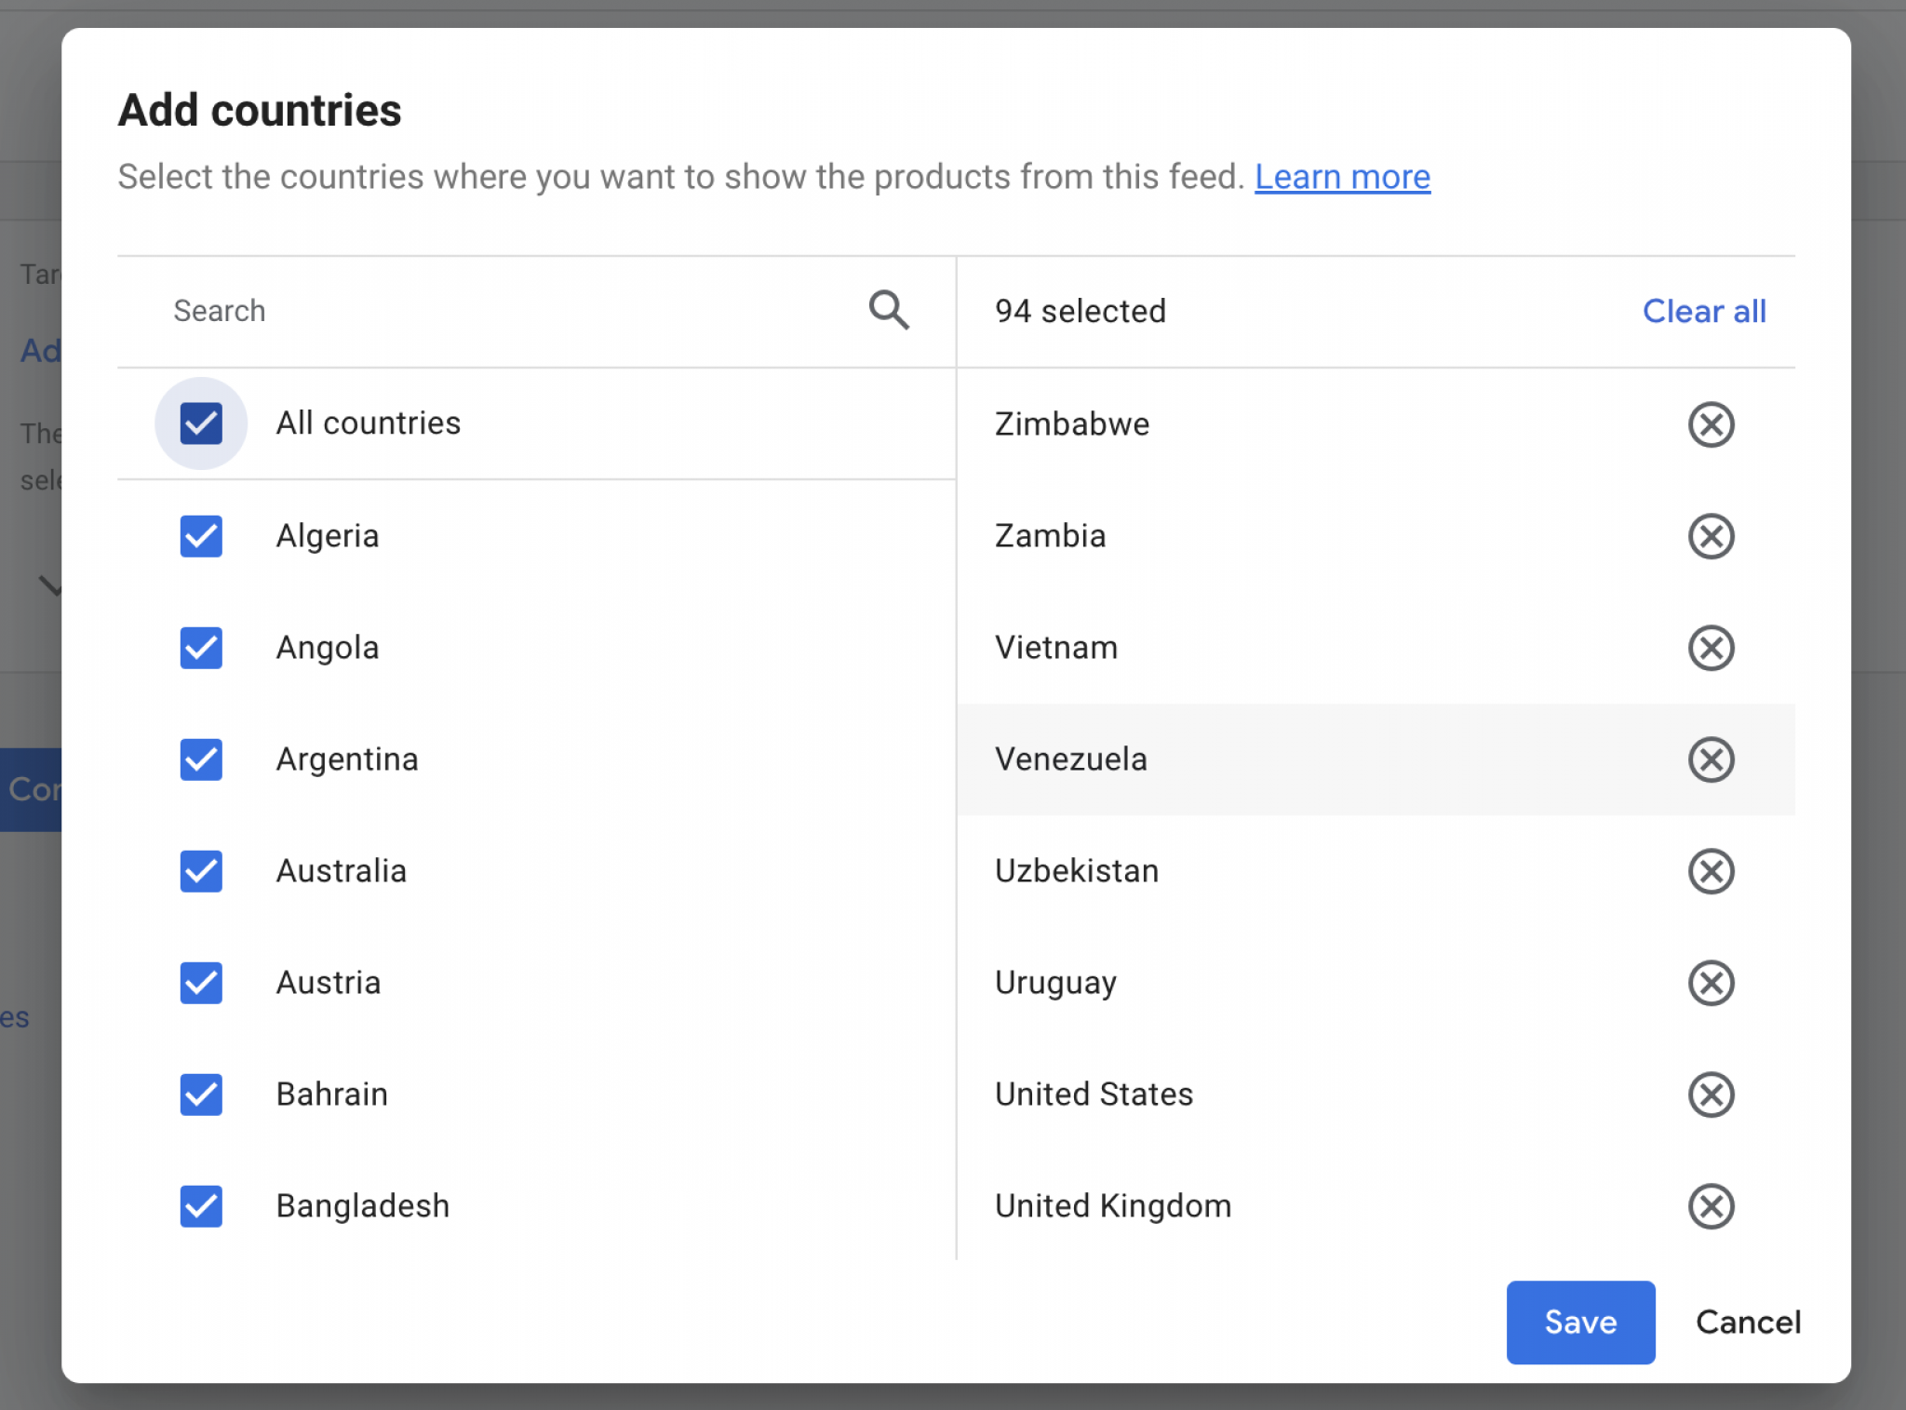Remove Vietnam using its X icon
1906x1410 pixels.
(x=1711, y=648)
